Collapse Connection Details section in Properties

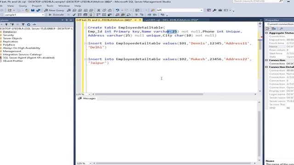(266, 67)
